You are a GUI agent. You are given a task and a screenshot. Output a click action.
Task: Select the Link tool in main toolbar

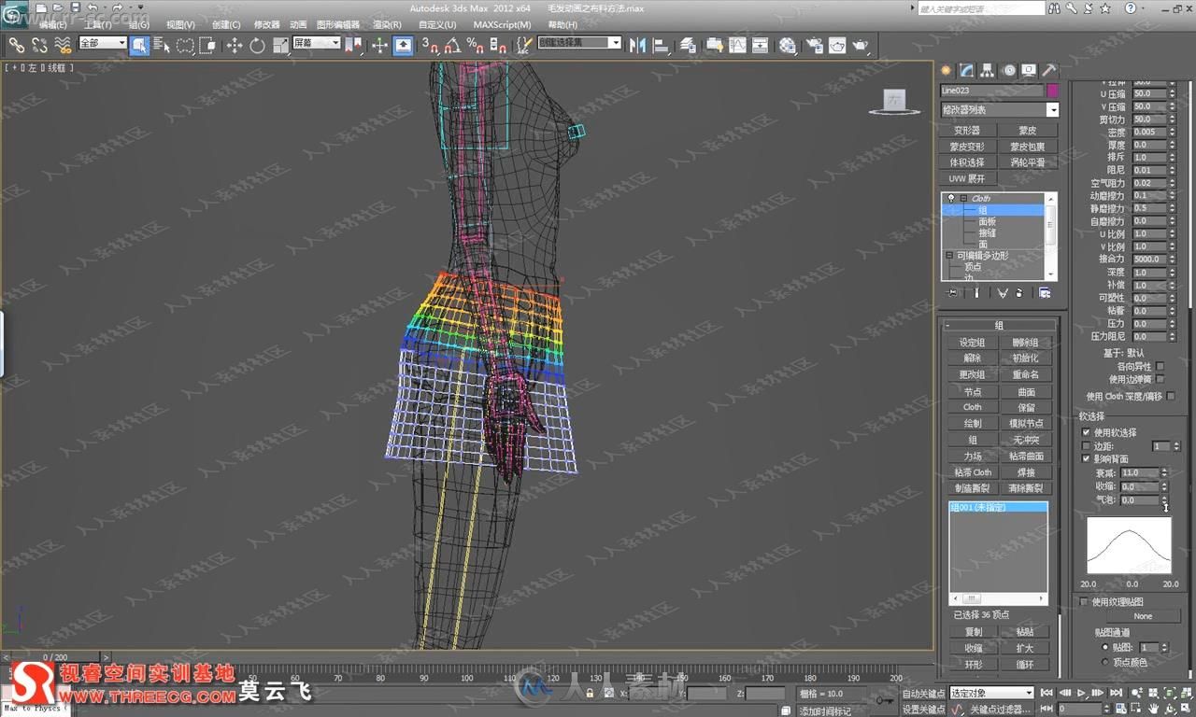coord(16,45)
